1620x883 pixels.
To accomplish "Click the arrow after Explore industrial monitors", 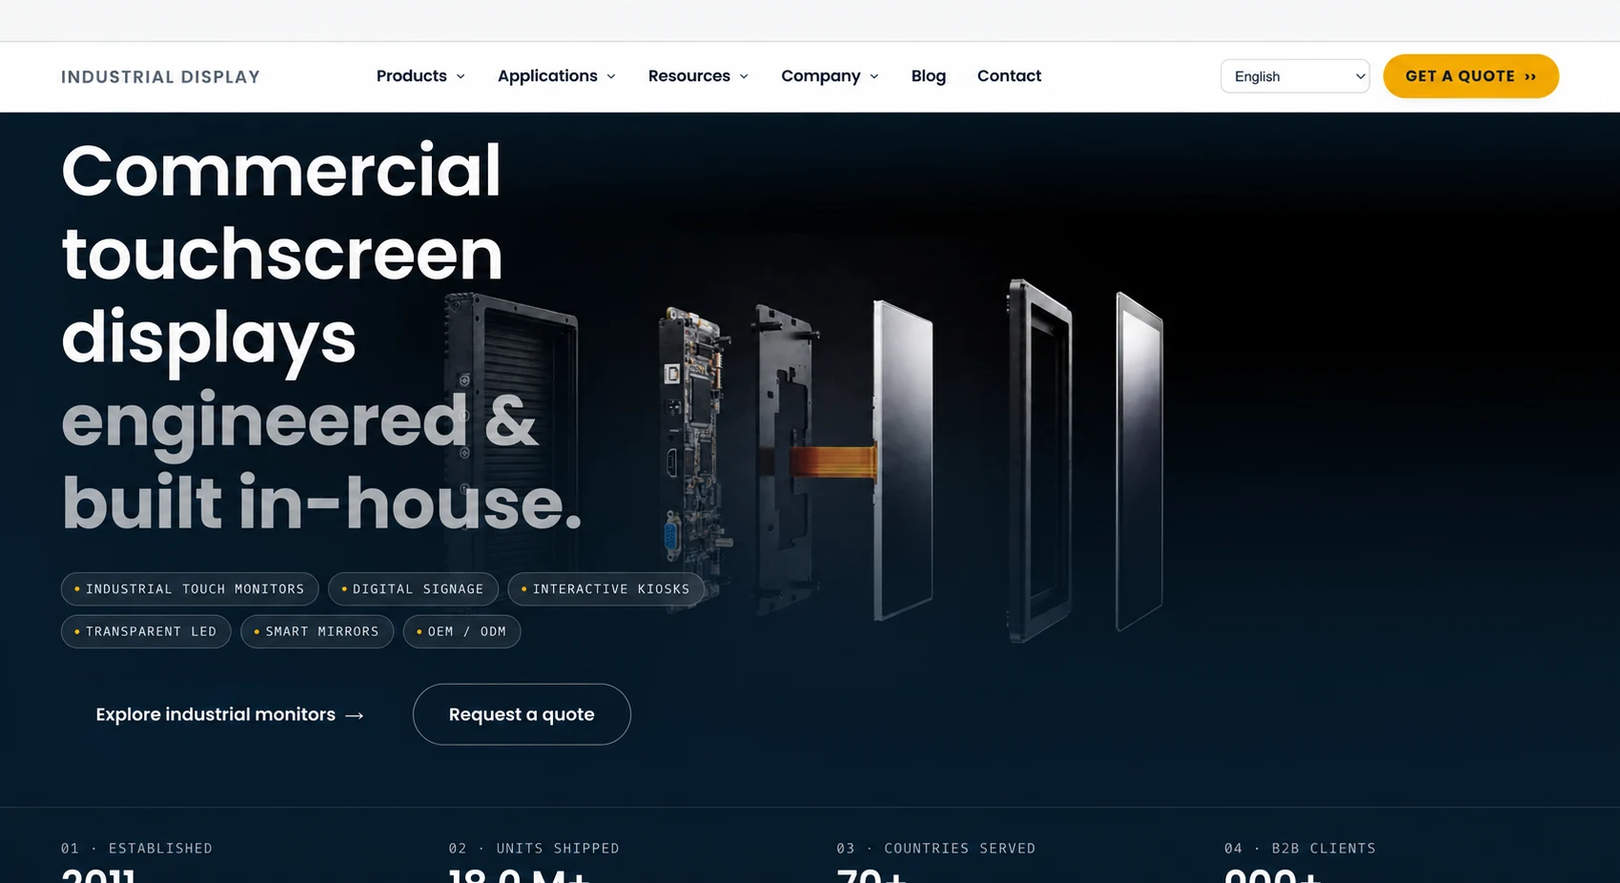I will [355, 715].
